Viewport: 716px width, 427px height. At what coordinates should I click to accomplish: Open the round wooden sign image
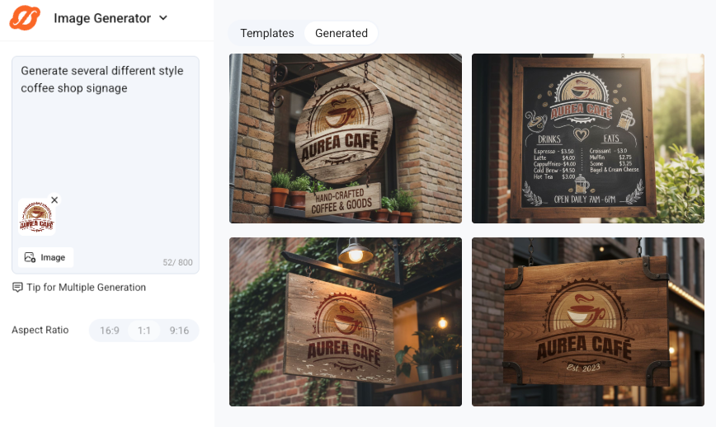tap(345, 138)
